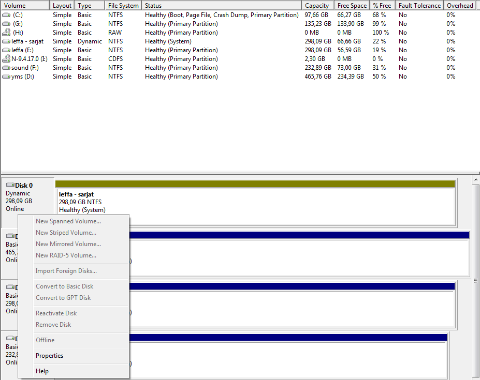Select the 'sound (F:)' volume name

pyautogui.click(x=25, y=68)
